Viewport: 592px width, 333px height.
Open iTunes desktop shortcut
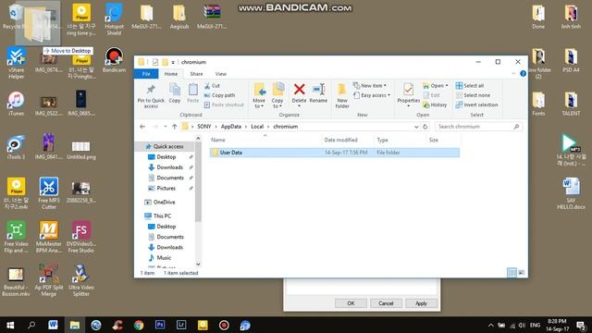pos(16,104)
